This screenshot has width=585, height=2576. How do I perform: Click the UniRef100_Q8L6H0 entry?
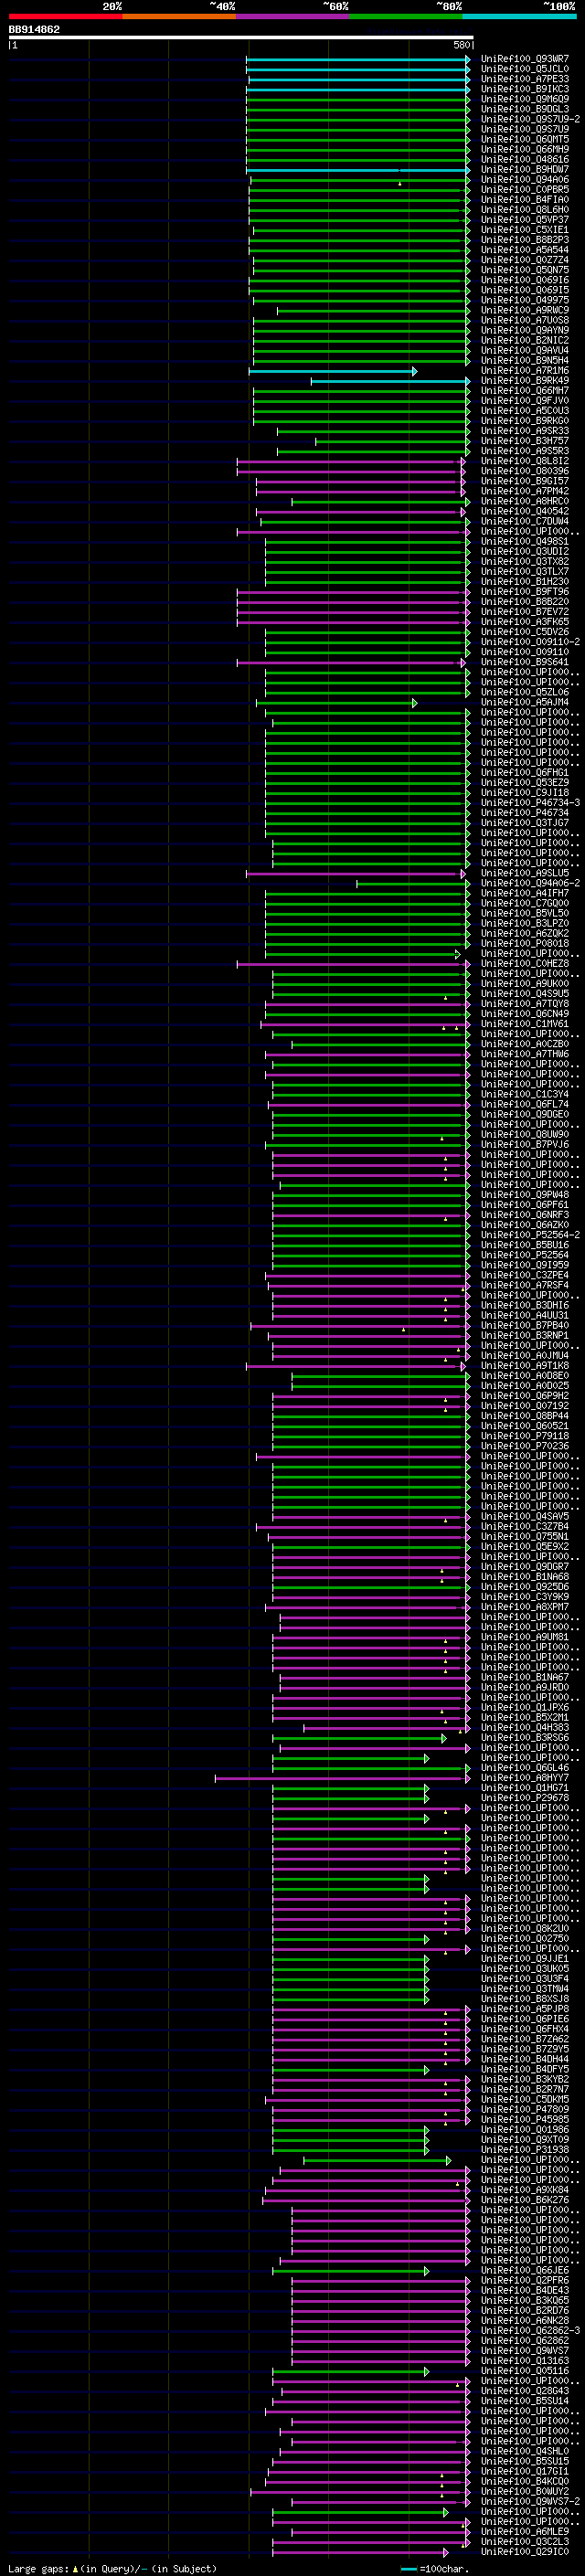click(524, 210)
